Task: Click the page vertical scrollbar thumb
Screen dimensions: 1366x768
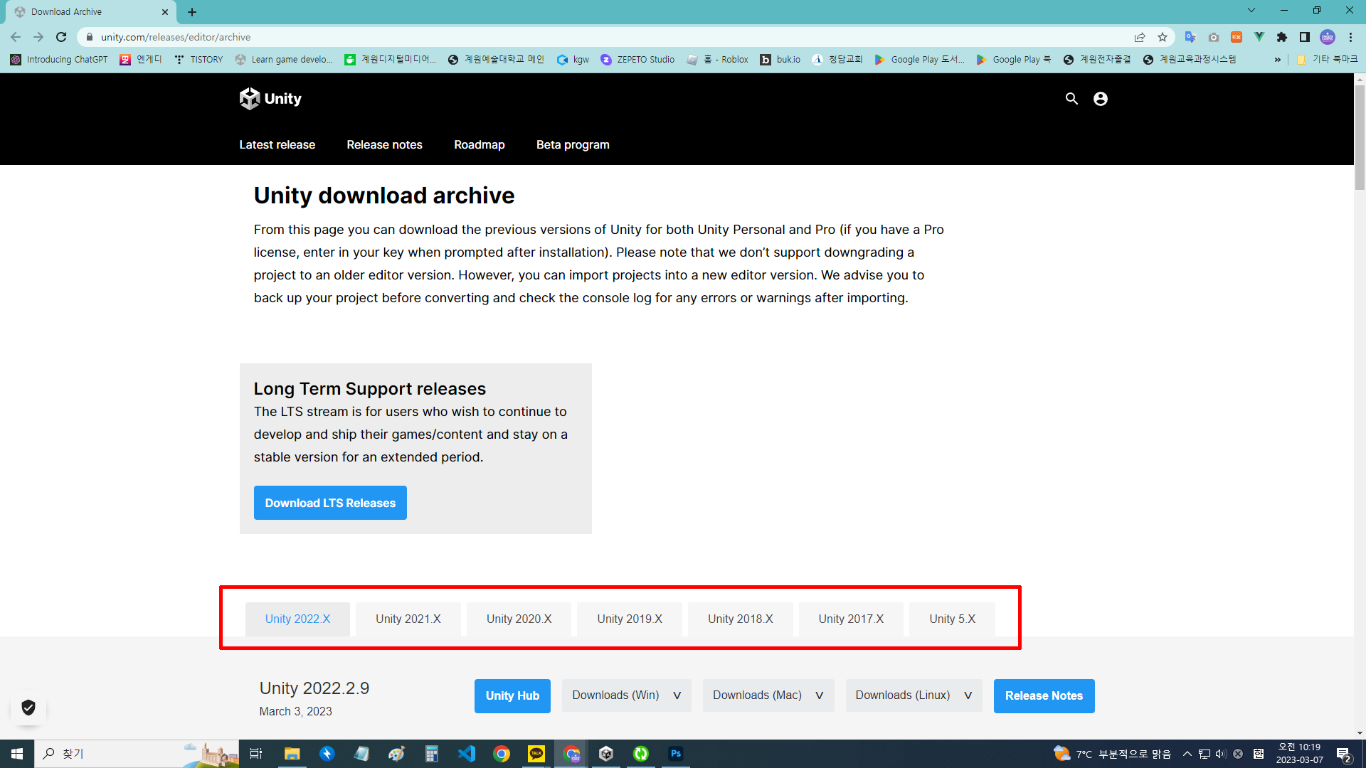Action: pyautogui.click(x=1360, y=137)
